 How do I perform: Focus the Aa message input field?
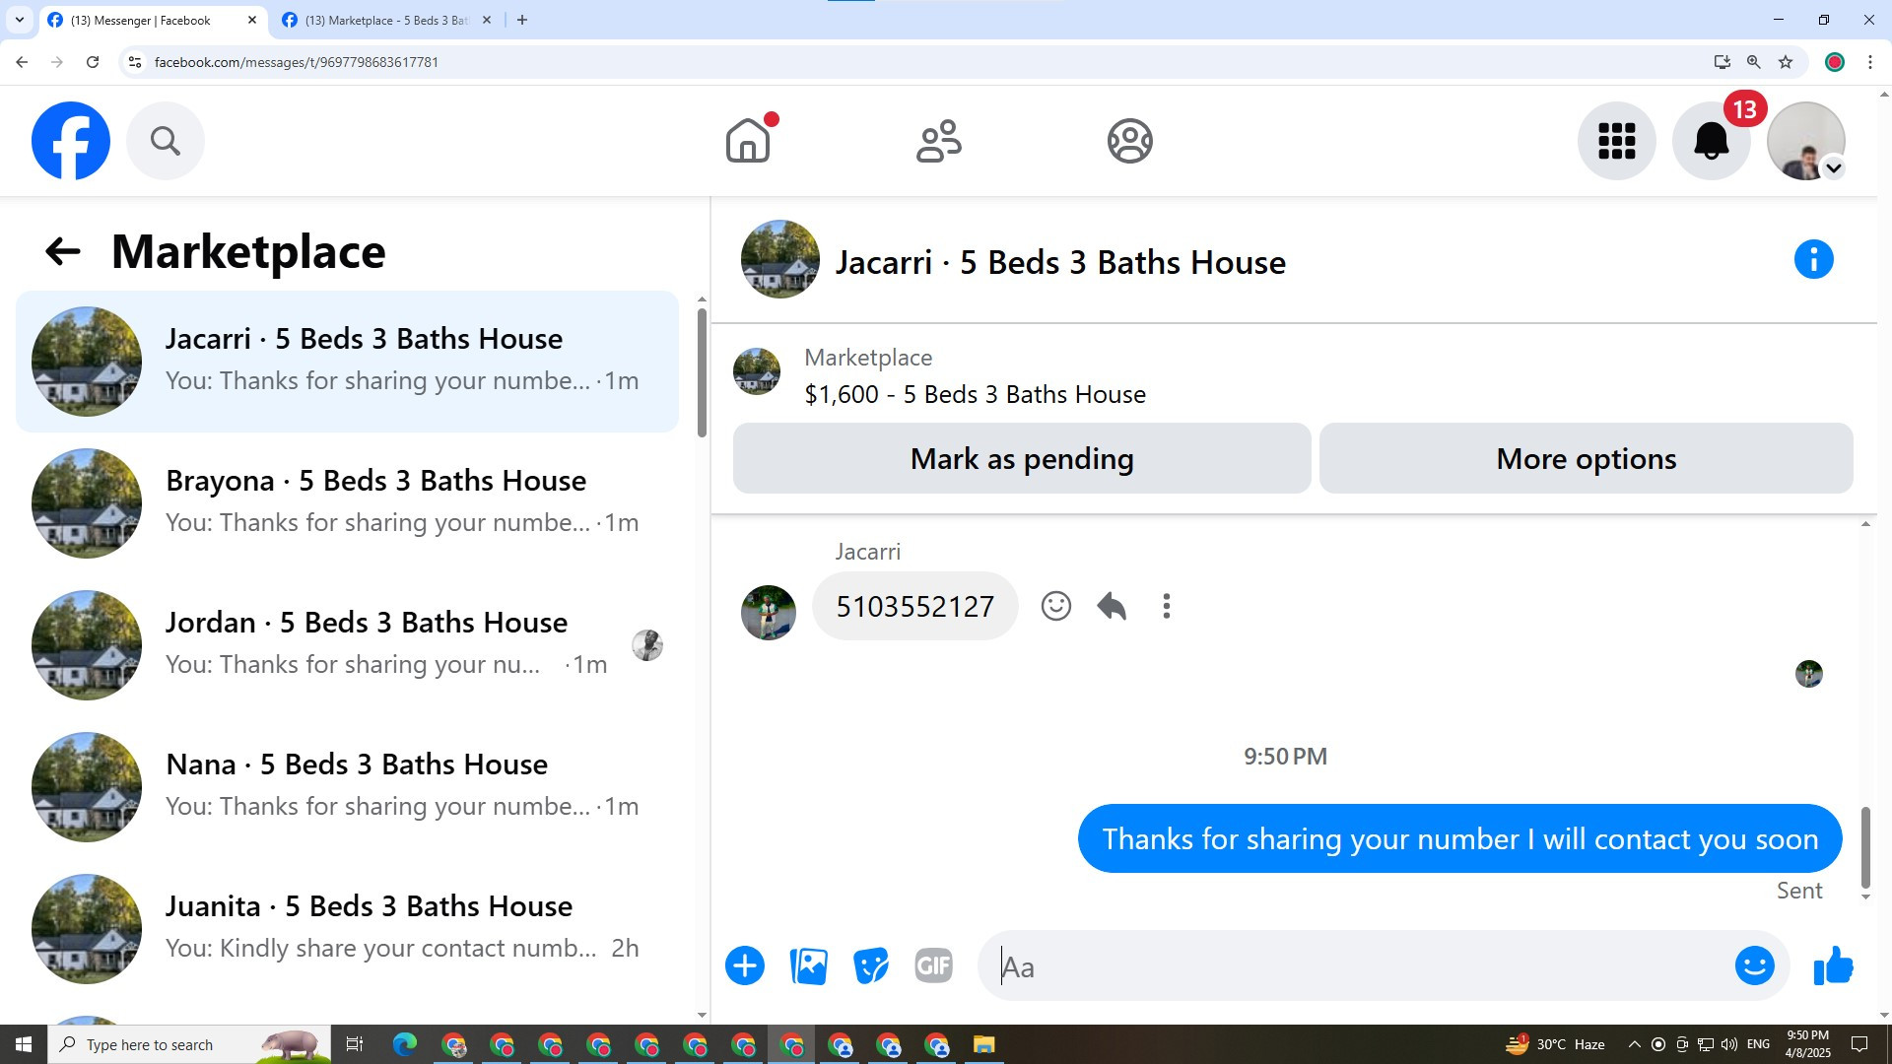[1360, 966]
